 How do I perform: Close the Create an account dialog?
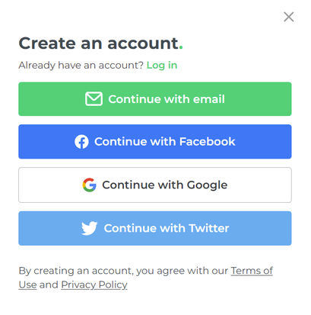289,17
